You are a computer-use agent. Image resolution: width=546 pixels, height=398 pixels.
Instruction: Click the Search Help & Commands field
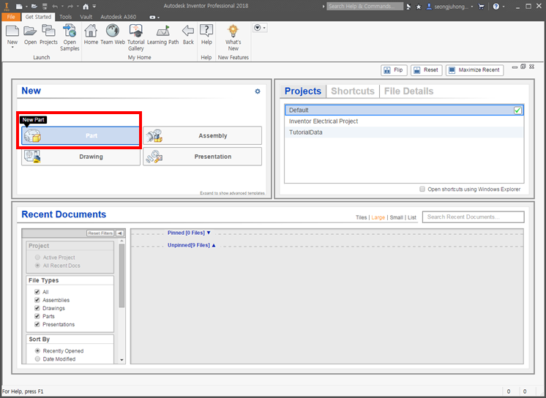[364, 7]
